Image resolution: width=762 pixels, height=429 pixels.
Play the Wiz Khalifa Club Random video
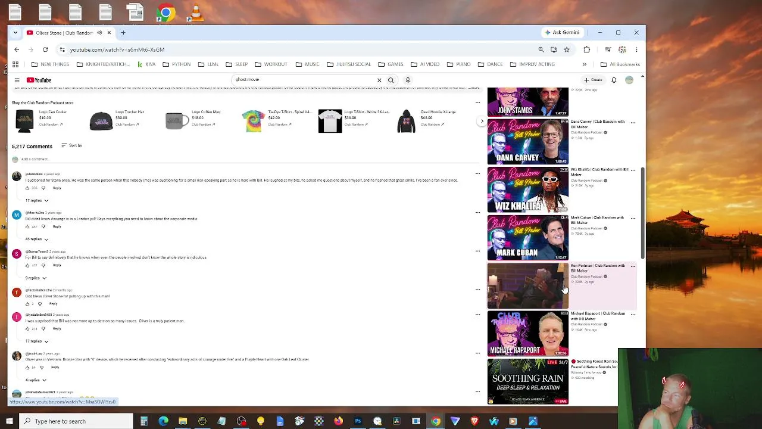coord(528,190)
